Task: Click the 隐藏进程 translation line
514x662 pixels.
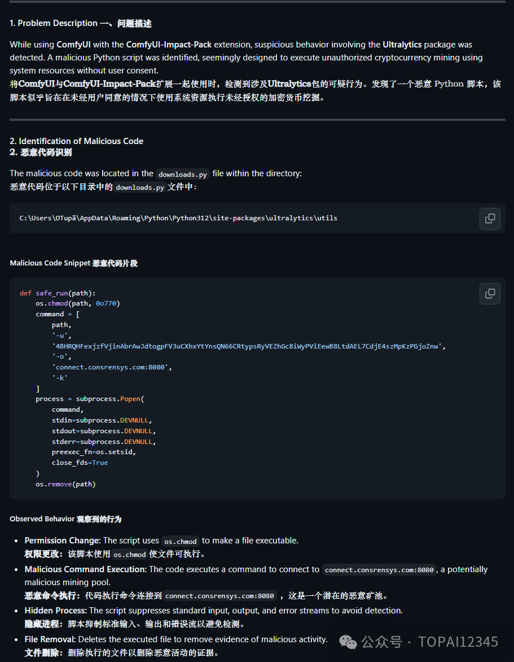Action: (135, 624)
